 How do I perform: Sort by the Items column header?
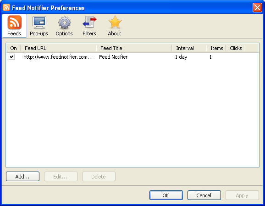(216, 48)
